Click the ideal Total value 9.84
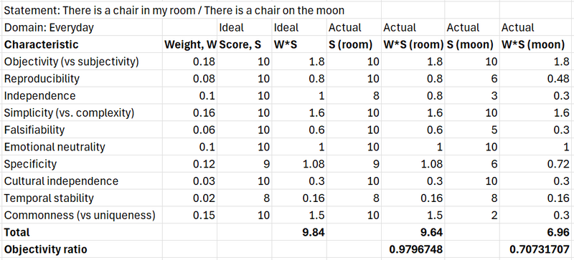Image resolution: width=574 pixels, height=260 pixels. tap(299, 232)
